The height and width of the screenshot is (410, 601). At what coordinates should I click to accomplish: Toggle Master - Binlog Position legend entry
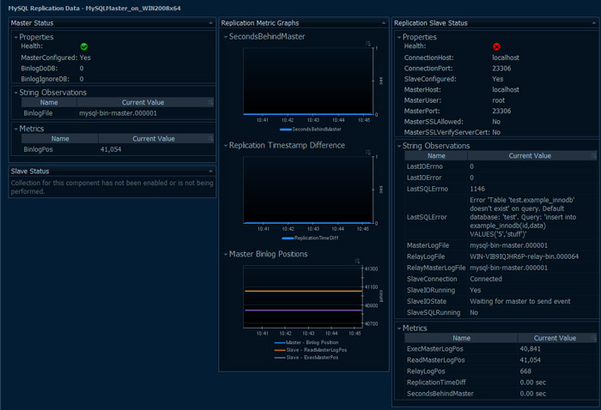pos(307,342)
